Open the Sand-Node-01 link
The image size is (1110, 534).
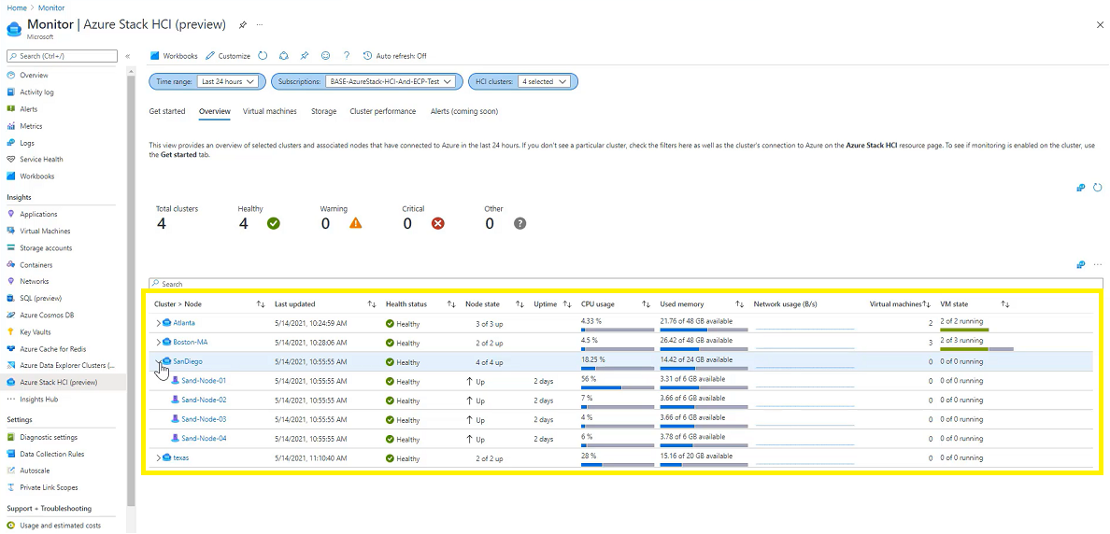204,381
